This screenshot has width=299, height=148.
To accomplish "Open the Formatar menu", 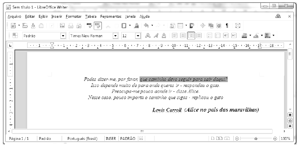I will pyautogui.click(x=73, y=17).
